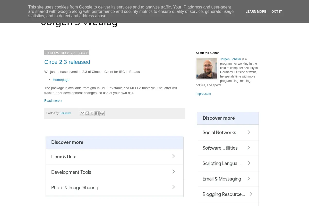Click LEARN MORE in cookie banner
The image size is (309, 206).
256,12
